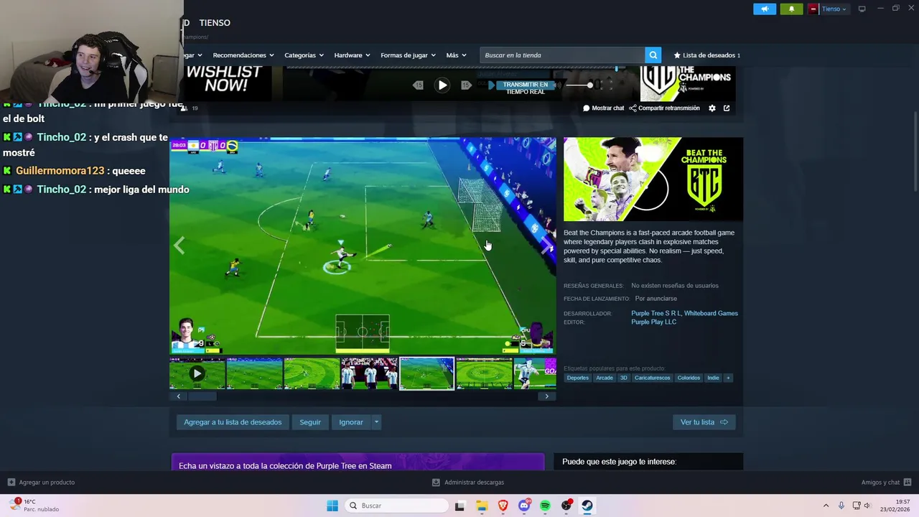This screenshot has height=517, width=919.
Task: Select the Deportes tag
Action: pos(577,378)
